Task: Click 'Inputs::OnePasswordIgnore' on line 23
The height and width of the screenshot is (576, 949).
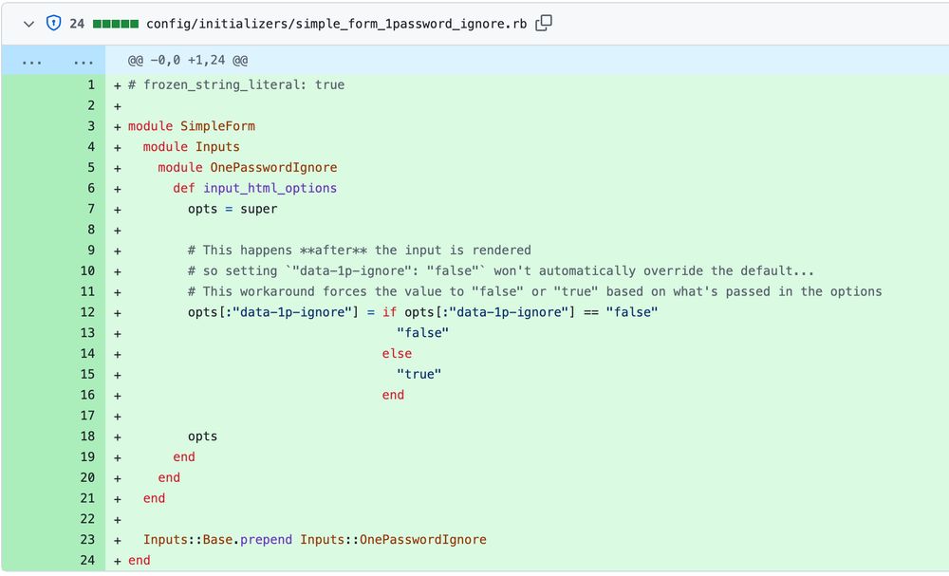Action: tap(394, 540)
